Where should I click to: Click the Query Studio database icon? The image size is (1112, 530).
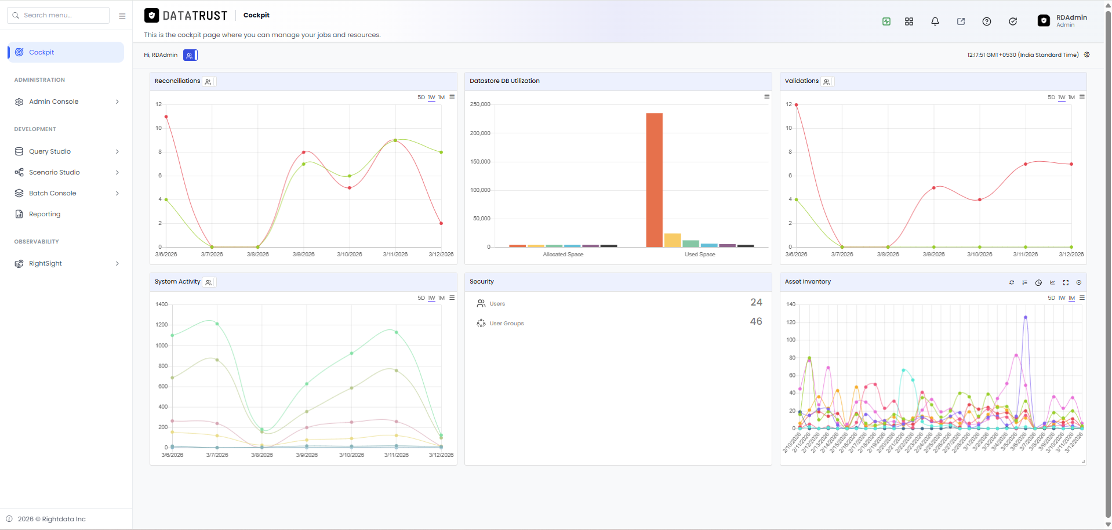pyautogui.click(x=19, y=151)
